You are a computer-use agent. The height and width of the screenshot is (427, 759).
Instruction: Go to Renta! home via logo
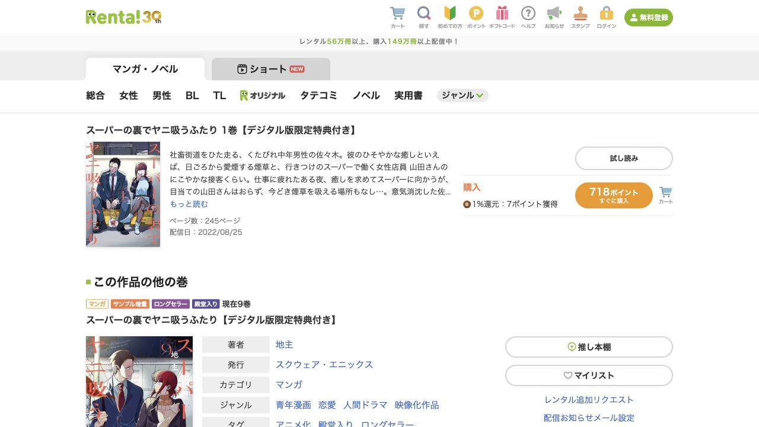tap(123, 17)
